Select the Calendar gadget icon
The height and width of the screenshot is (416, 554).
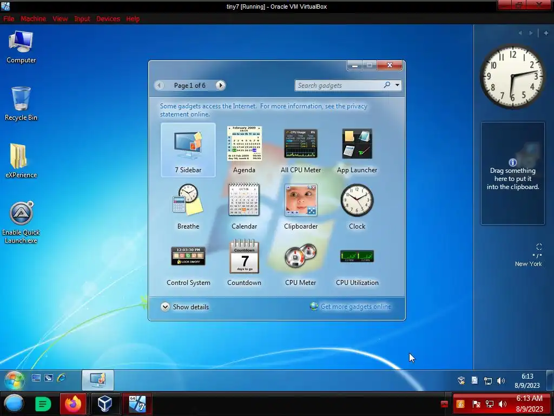coord(244,200)
